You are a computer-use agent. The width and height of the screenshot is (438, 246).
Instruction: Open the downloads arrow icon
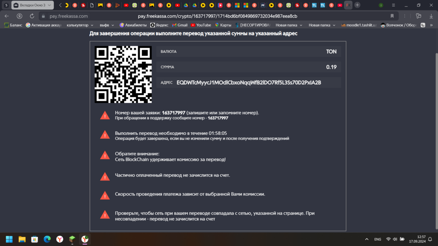pyautogui.click(x=431, y=16)
